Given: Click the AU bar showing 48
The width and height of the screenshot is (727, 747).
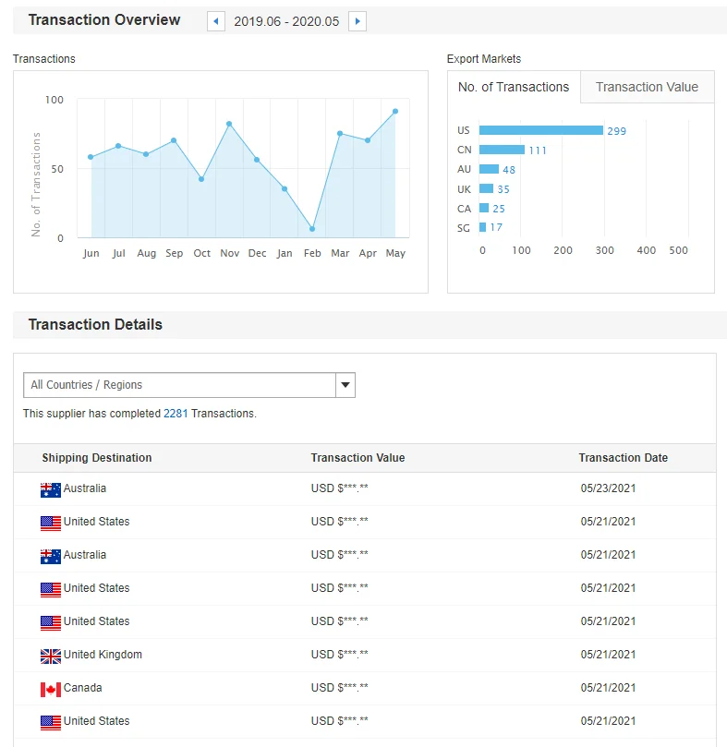Looking at the screenshot, I should (489, 169).
